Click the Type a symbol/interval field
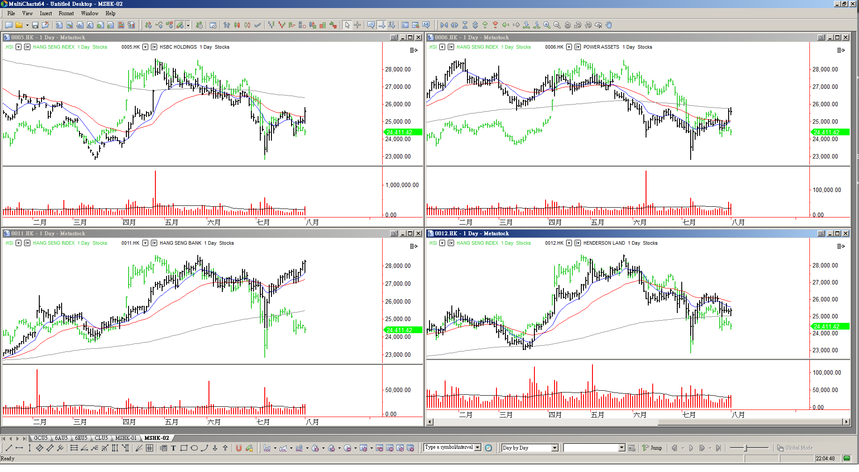Viewport: 859px width, 472px height. click(x=448, y=447)
